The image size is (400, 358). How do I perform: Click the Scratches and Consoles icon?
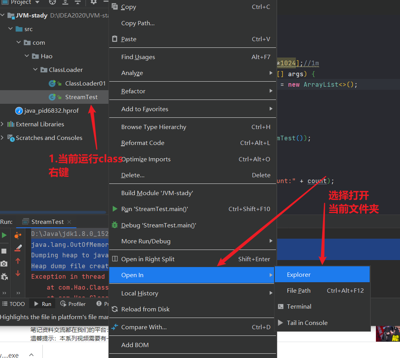[x=11, y=138]
